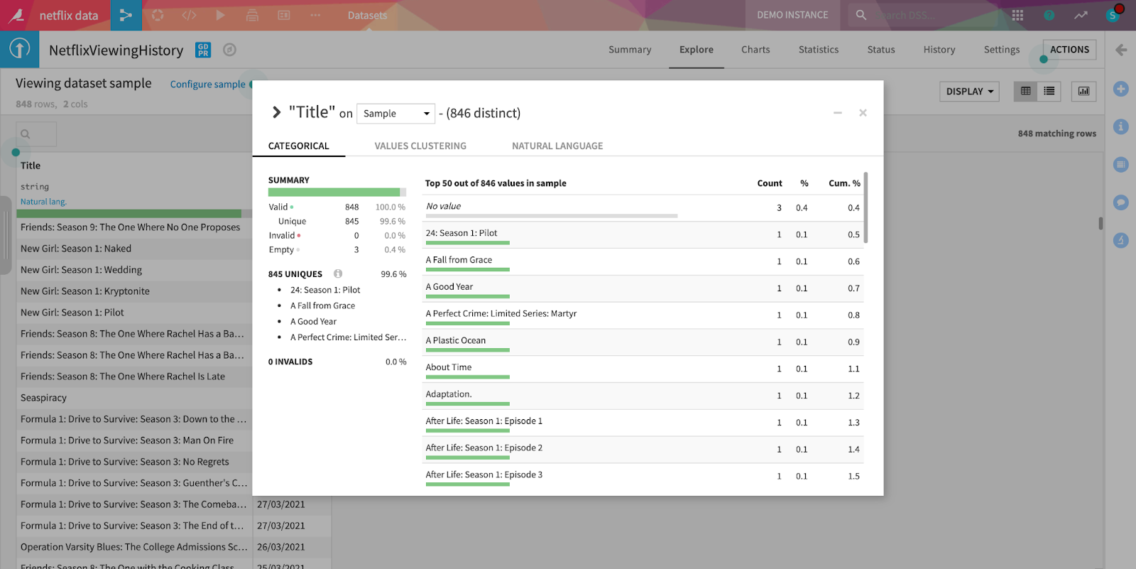The height and width of the screenshot is (569, 1136).
Task: Select "After Life: Season 1: Episode 2" row
Action: 643,450
